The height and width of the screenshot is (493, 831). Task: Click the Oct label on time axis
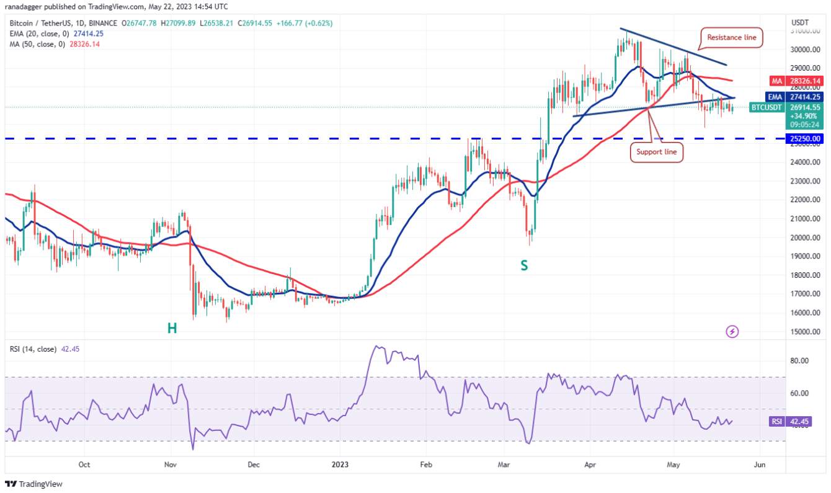85,464
